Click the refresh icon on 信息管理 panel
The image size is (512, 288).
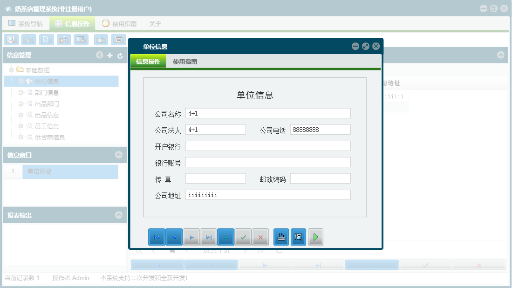119,55
